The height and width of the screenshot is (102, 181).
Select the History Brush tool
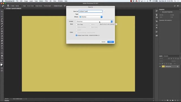click(x=2, y=33)
